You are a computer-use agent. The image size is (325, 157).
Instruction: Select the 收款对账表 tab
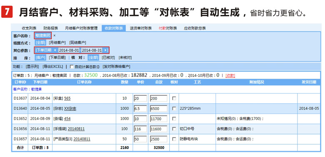[114, 28]
